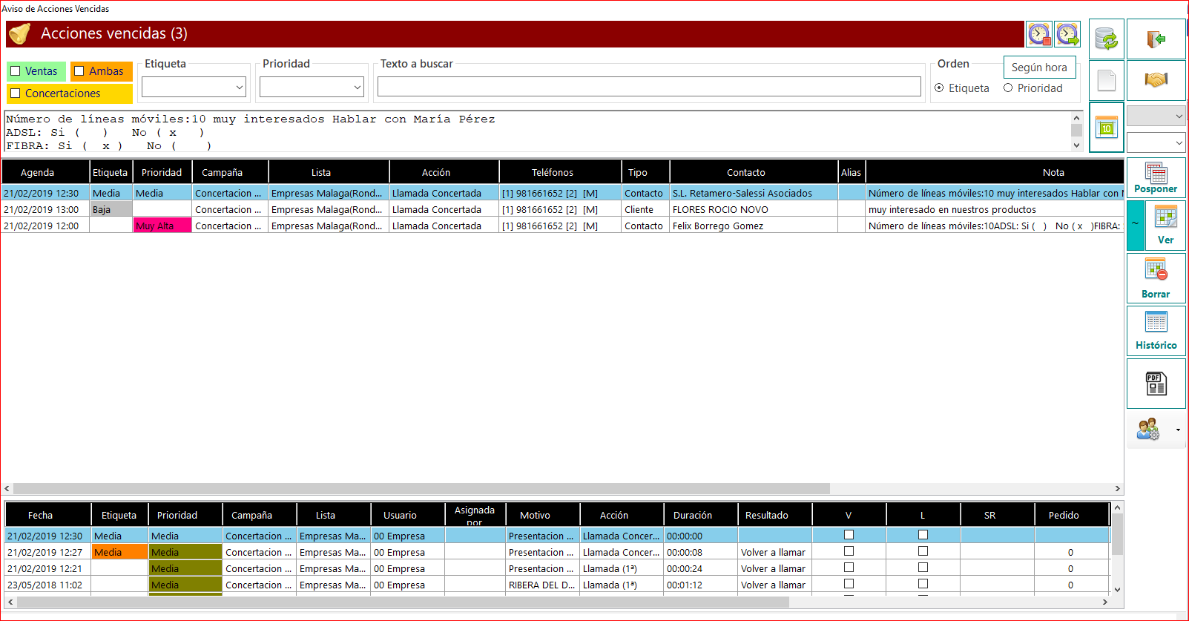
Task: Click the alarm clock icon with green arrow
Action: coord(1067,34)
